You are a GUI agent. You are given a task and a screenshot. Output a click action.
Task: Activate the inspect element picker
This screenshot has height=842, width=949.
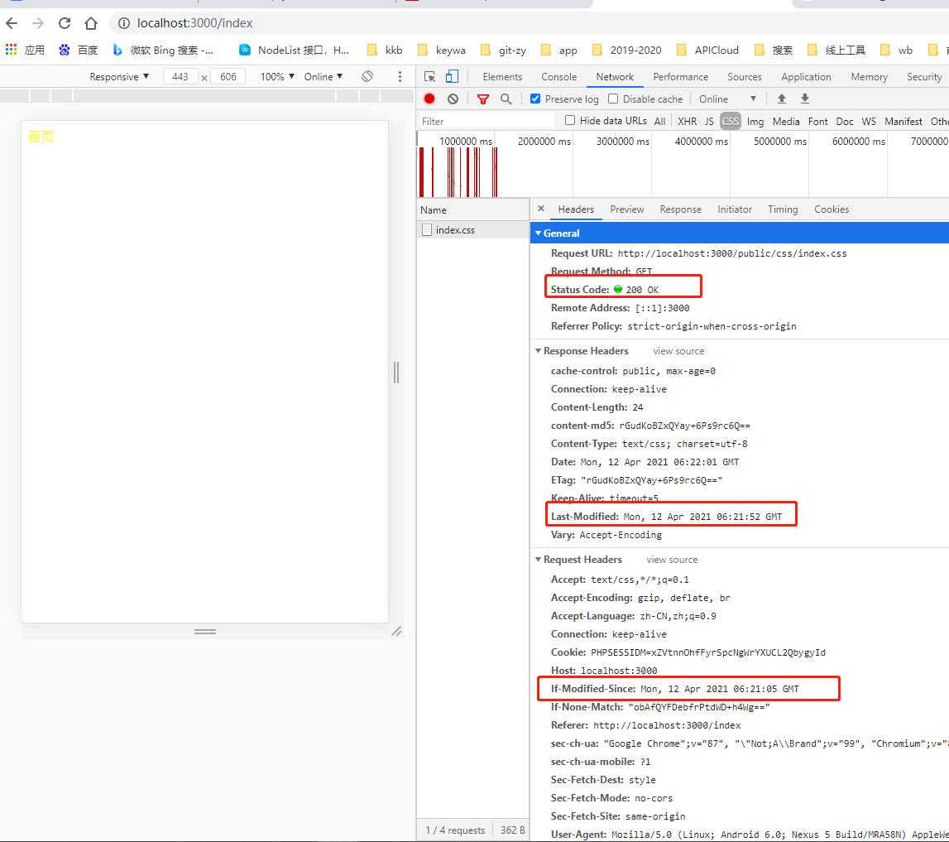(x=429, y=76)
